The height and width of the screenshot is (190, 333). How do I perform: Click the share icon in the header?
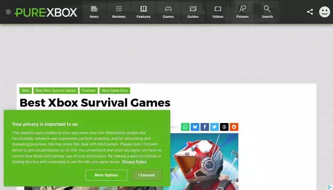pyautogui.click(x=310, y=11)
